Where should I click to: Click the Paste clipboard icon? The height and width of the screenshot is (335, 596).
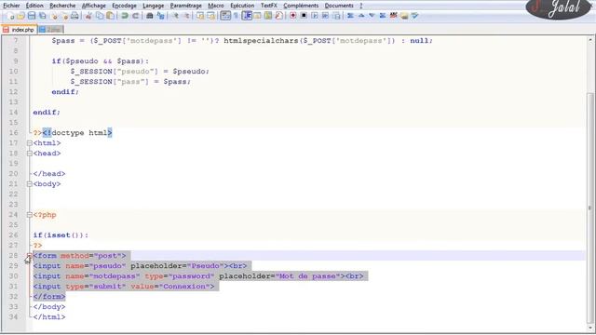111,16
